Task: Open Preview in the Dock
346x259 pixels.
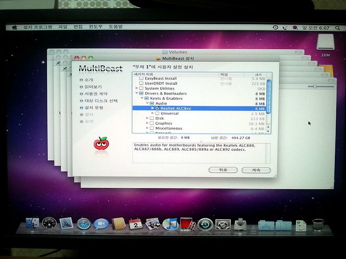Action: 152,224
